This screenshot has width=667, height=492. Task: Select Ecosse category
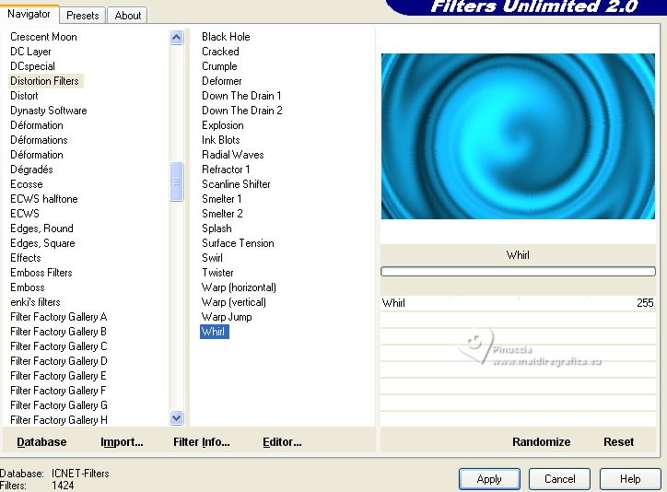[27, 184]
